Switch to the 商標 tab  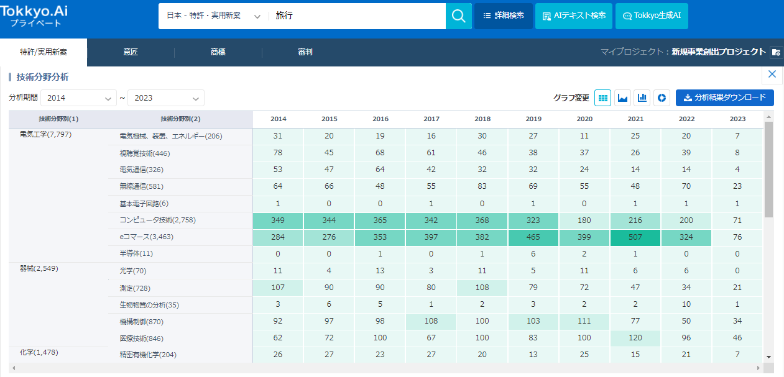pyautogui.click(x=218, y=53)
